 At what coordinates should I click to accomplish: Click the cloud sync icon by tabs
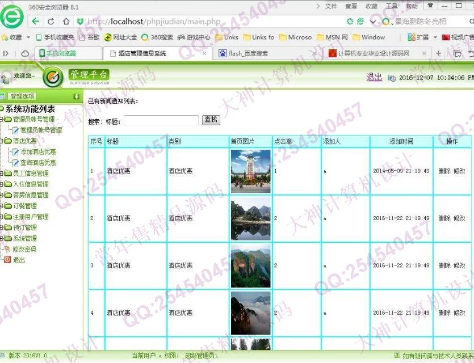25,53
